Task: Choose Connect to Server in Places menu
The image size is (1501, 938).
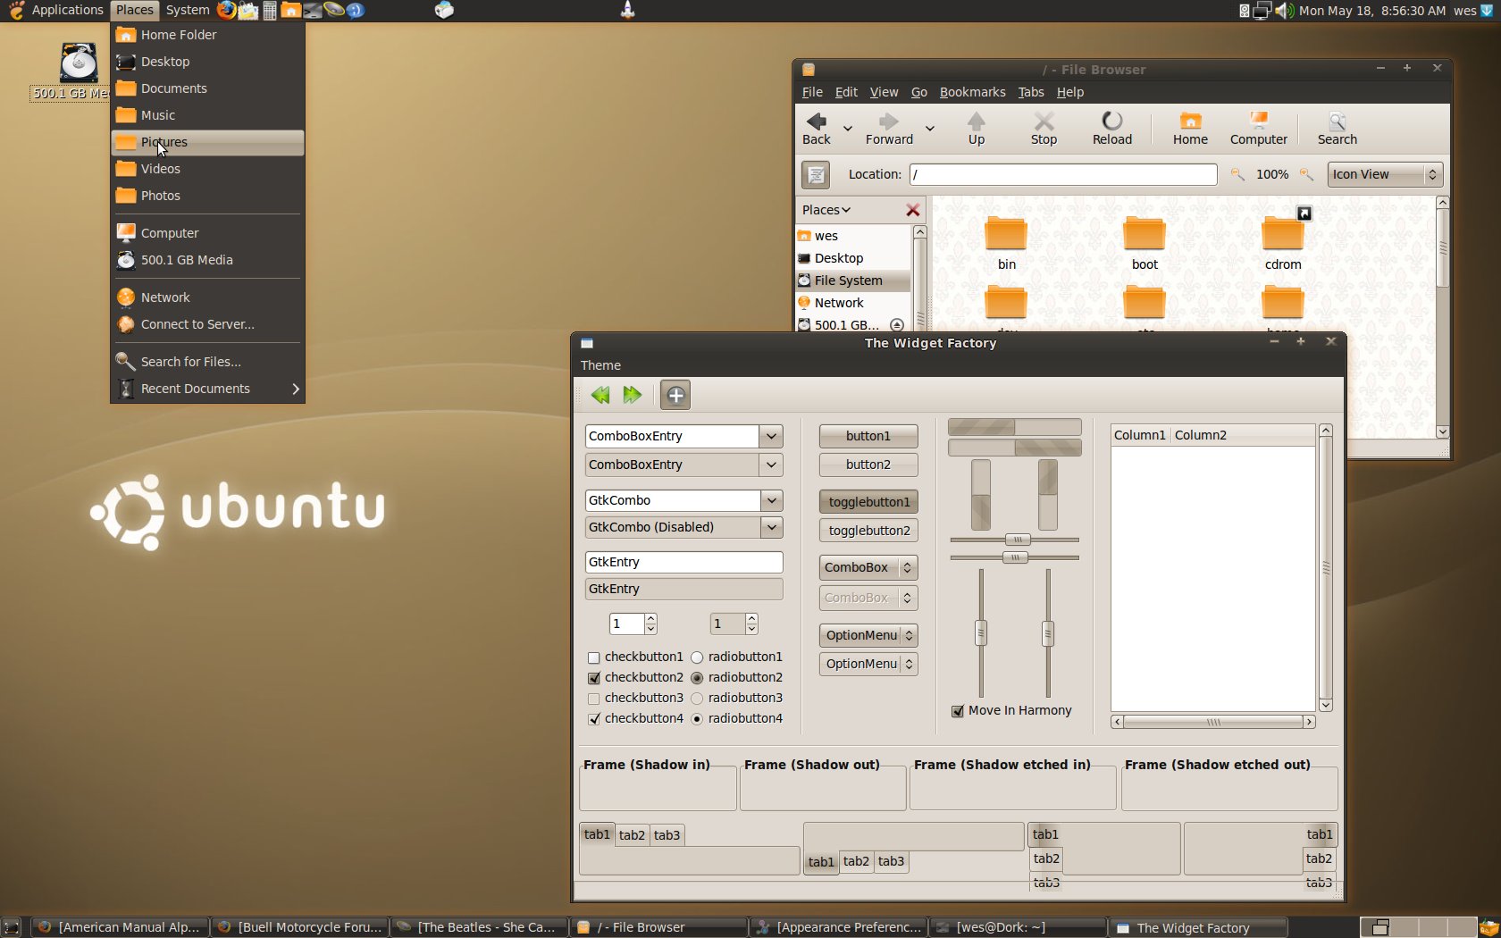Action: pos(207,324)
